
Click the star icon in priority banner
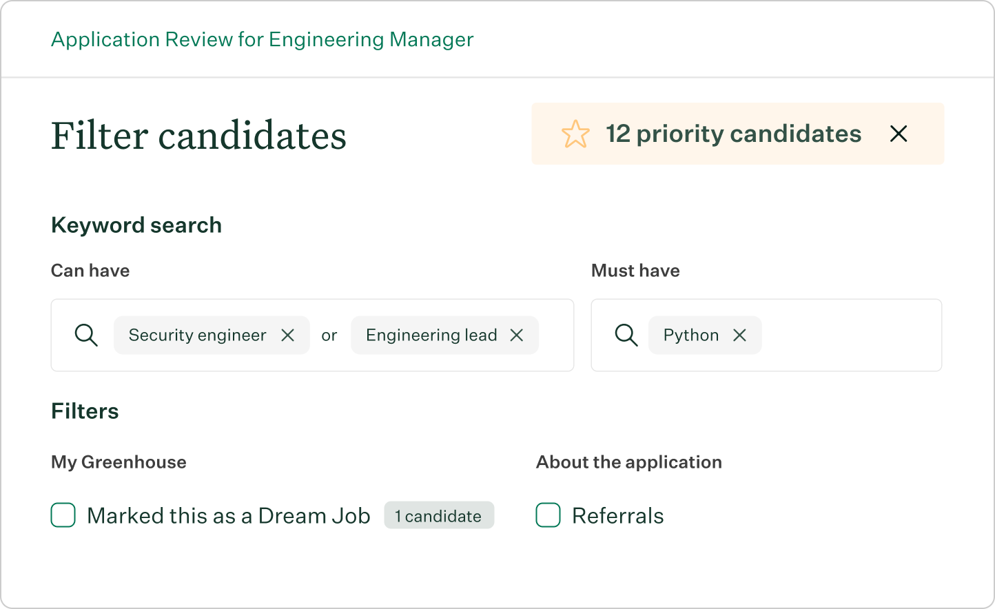click(575, 134)
